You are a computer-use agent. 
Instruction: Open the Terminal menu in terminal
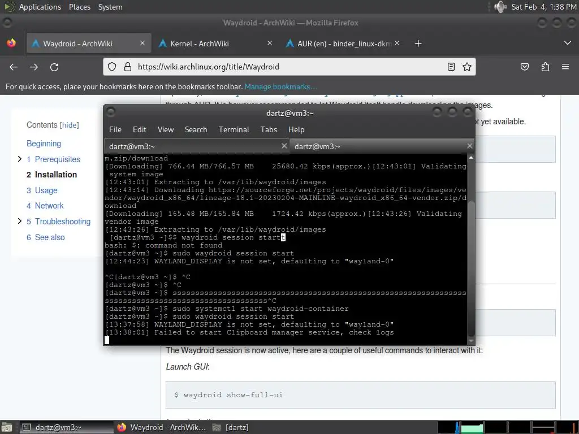click(x=234, y=129)
